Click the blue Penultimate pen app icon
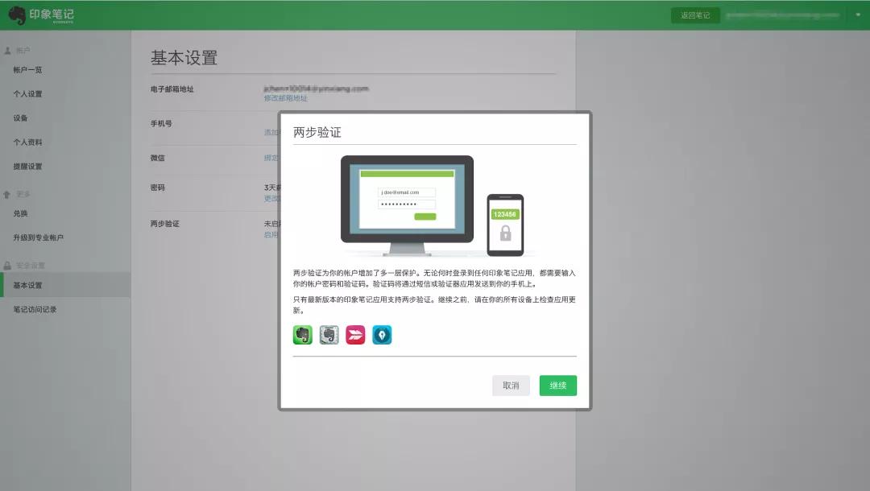 click(x=382, y=335)
